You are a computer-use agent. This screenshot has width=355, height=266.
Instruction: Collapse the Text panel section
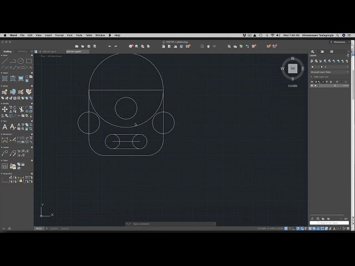(x=2, y=121)
